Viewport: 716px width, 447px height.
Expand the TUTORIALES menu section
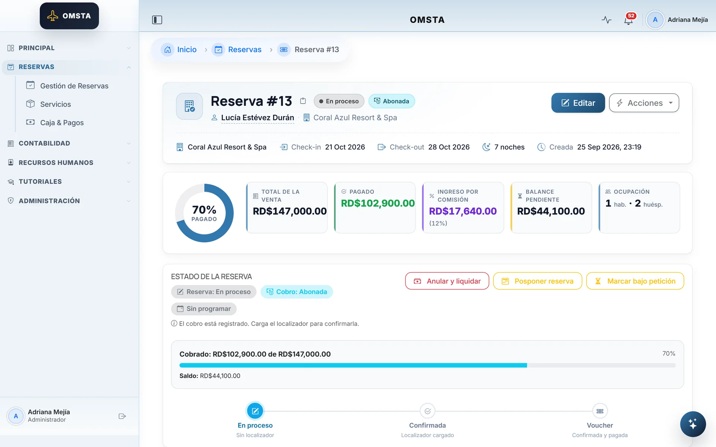[x=69, y=182]
